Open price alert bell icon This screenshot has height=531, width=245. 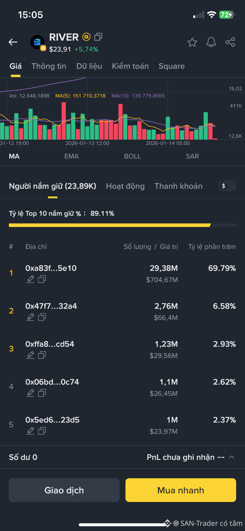click(211, 42)
